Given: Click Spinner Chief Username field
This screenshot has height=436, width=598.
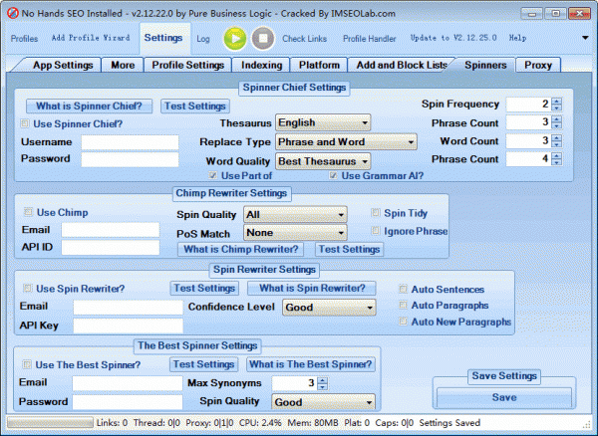Looking at the screenshot, I should coord(130,142).
